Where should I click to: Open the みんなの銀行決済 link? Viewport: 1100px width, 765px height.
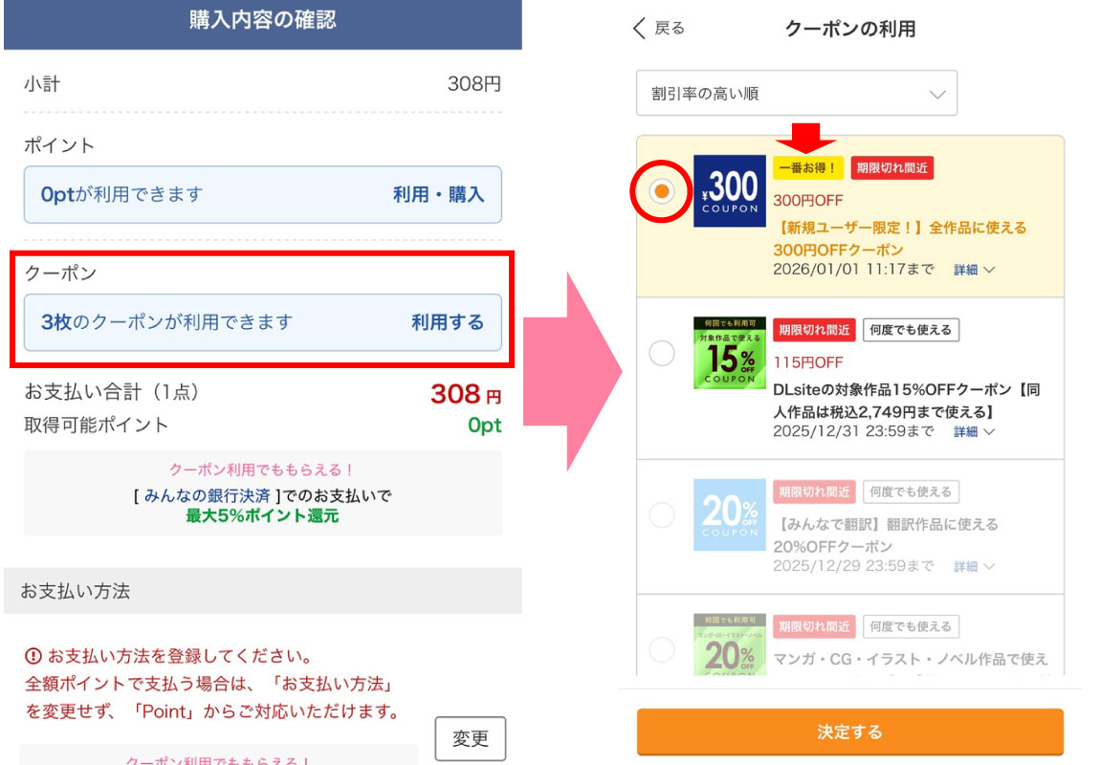tap(207, 496)
